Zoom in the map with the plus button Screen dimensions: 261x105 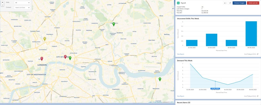point(2,2)
